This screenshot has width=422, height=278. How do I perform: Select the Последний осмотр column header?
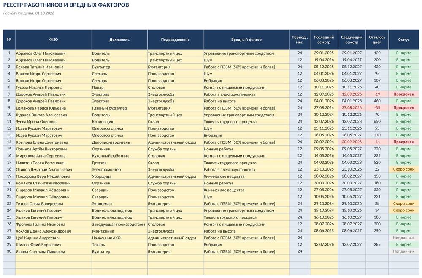tap(324, 40)
